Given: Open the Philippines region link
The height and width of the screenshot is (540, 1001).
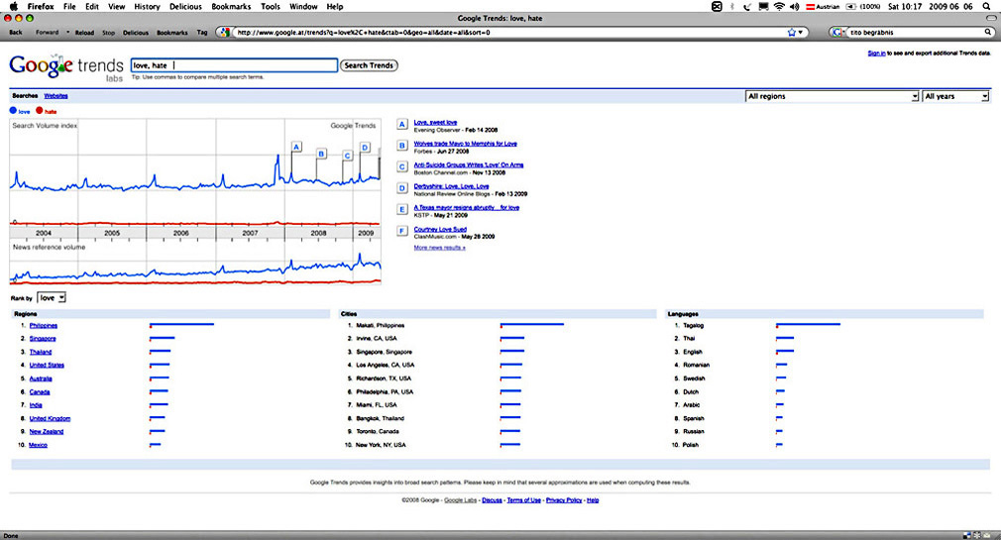Looking at the screenshot, I should (44, 326).
